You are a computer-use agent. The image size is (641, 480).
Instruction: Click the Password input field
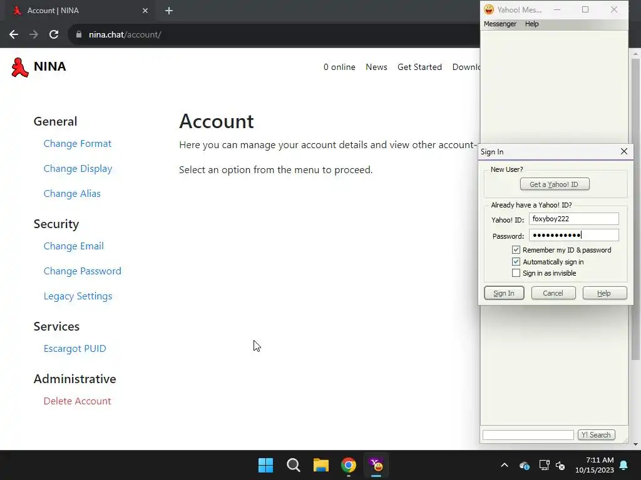coord(573,235)
